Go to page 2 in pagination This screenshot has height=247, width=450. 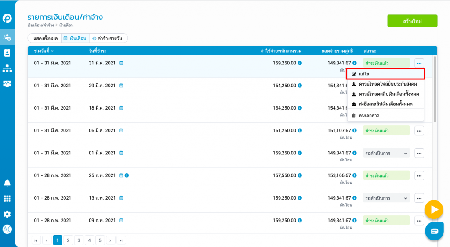tap(68, 240)
